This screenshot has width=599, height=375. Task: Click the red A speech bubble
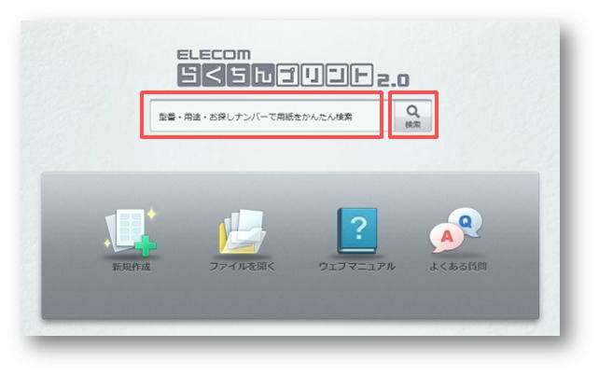(x=446, y=238)
